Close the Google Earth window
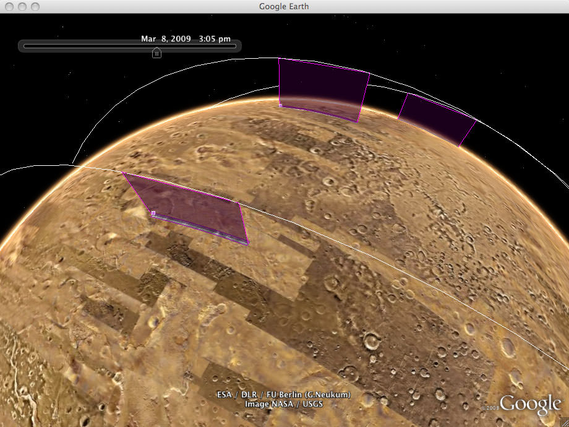 click(9, 6)
